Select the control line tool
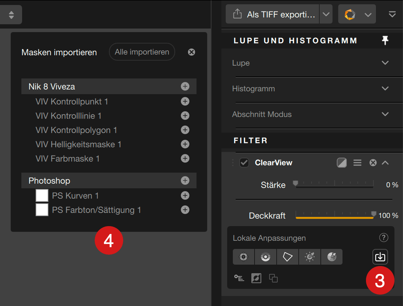This screenshot has width=403, height=306. pos(266,257)
